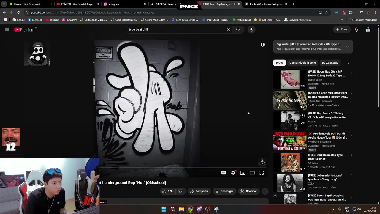
Task: Open the browser tab search dropdown
Action: click(4, 4)
